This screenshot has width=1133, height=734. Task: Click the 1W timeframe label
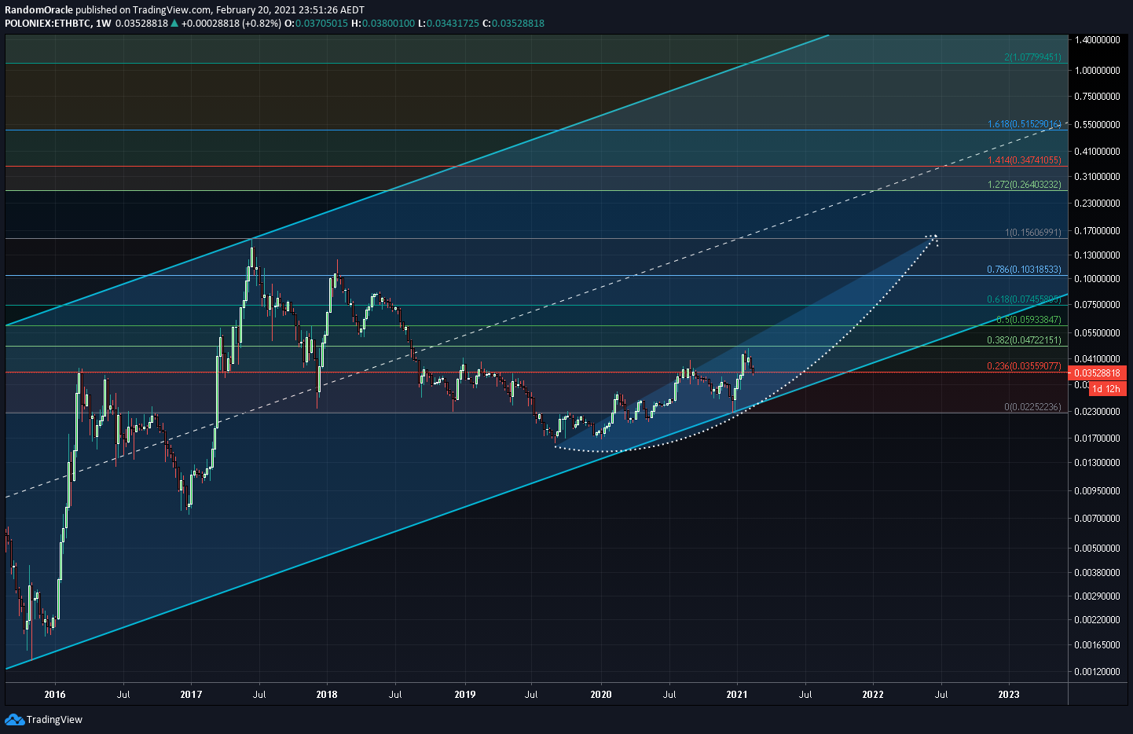[103, 24]
